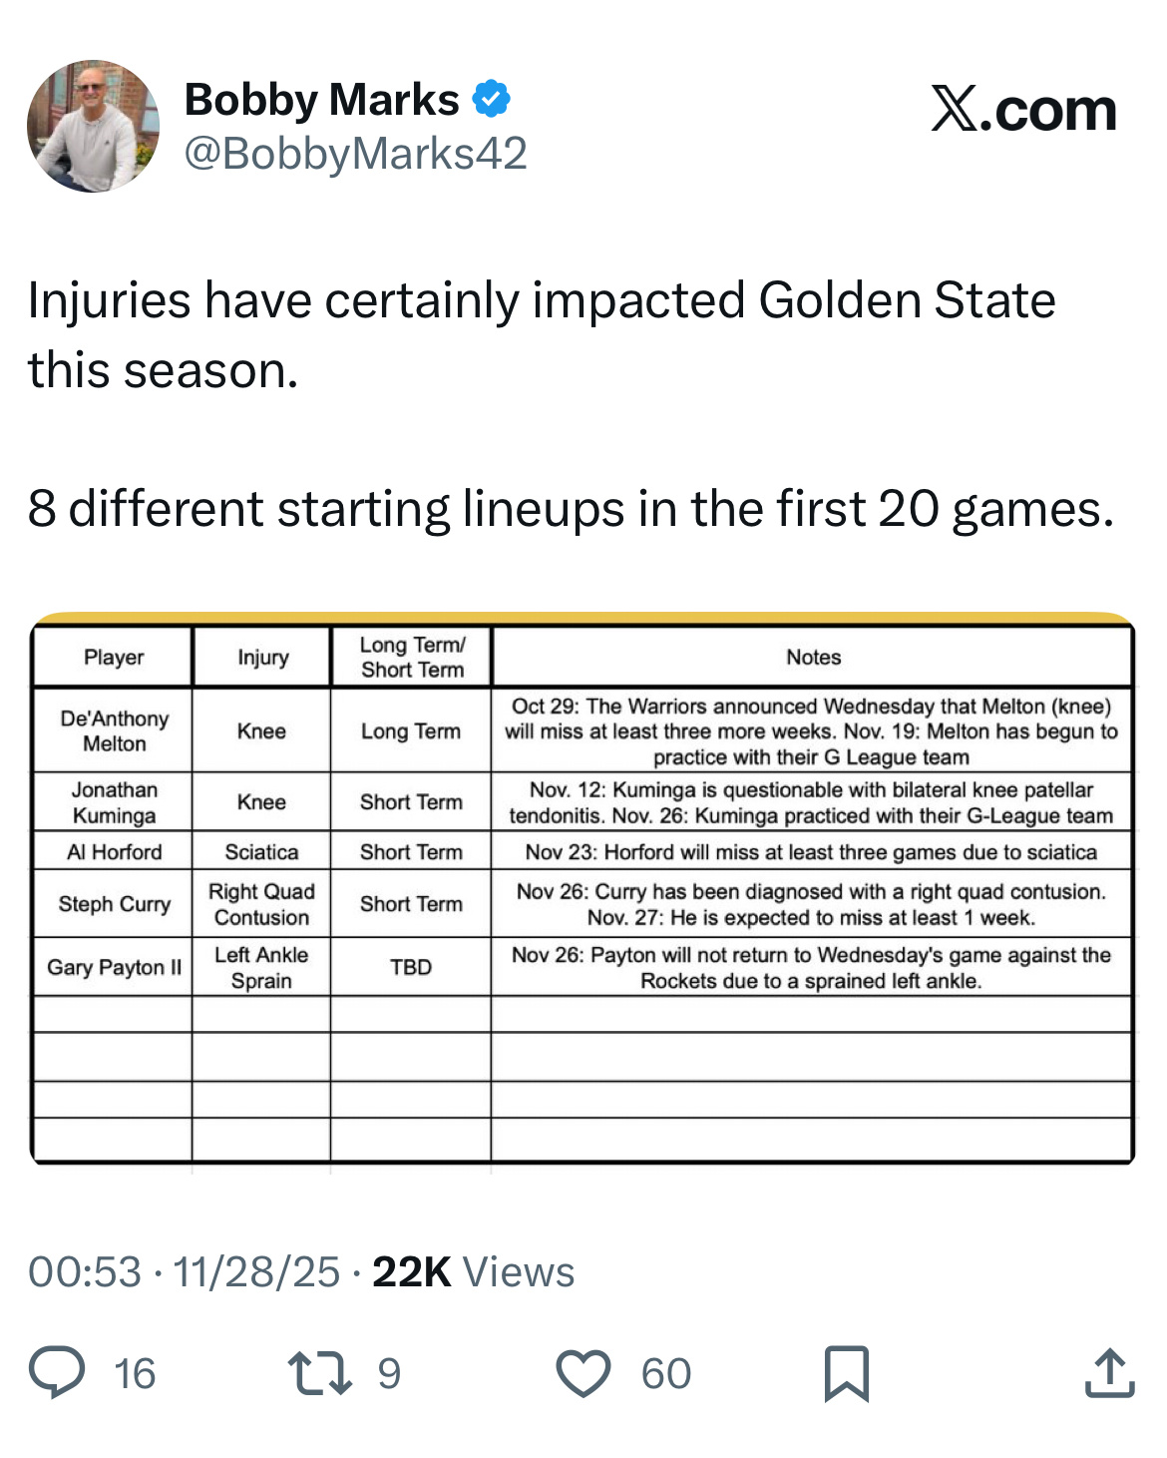1167x1458 pixels.
Task: Click the De'Anthony Melton table cell
Action: [114, 731]
